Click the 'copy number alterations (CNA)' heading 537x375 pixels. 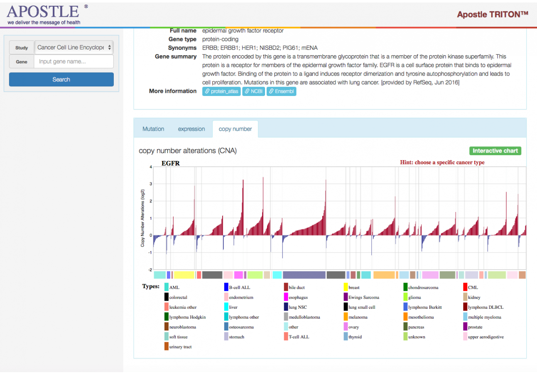(x=188, y=151)
